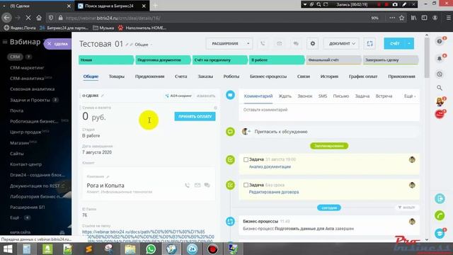This screenshot has width=453, height=255.
Task: Click the search magnifier in right sidebar
Action: click(x=440, y=88)
